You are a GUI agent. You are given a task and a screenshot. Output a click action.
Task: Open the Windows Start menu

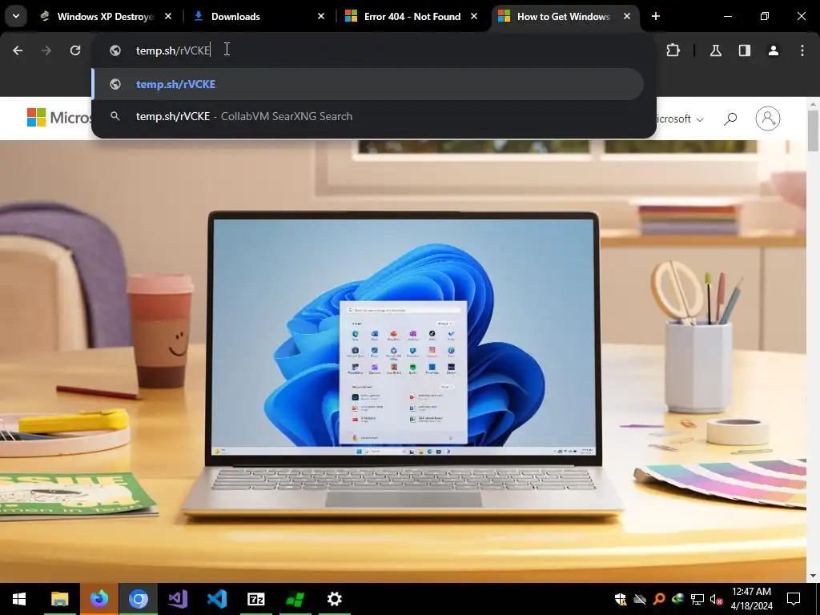click(19, 599)
